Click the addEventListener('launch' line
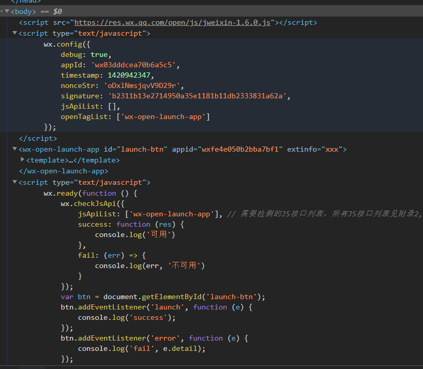Image resolution: width=423 pixels, height=369 pixels. pyautogui.click(x=157, y=307)
